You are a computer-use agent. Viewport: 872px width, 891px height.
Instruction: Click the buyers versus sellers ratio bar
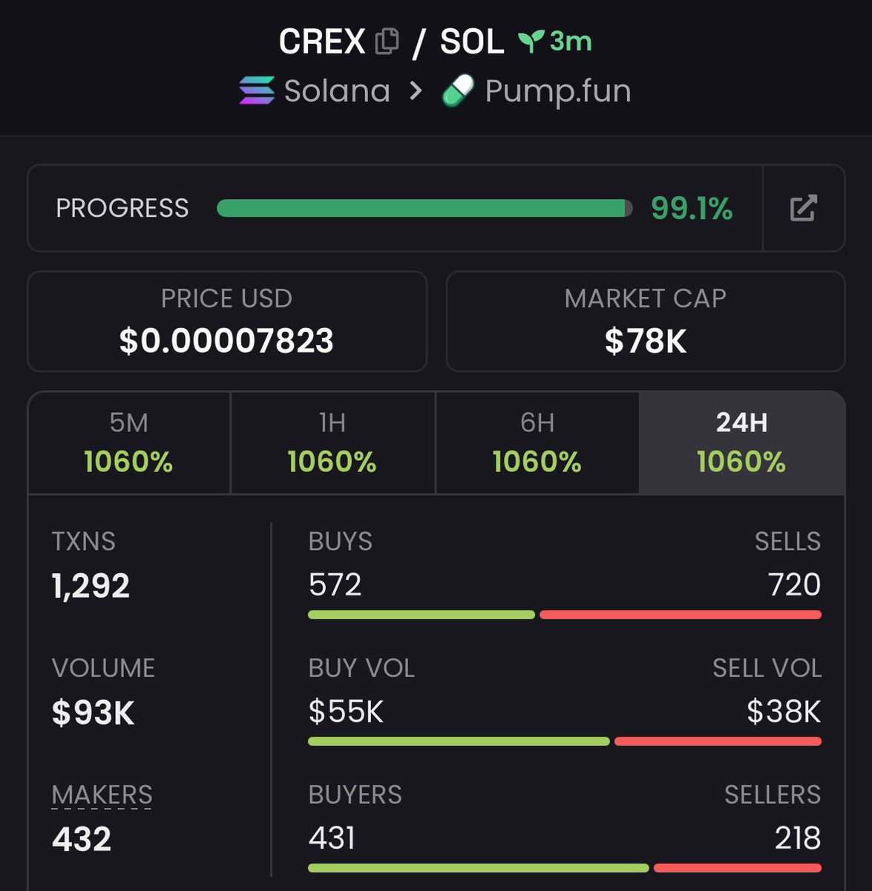[564, 868]
